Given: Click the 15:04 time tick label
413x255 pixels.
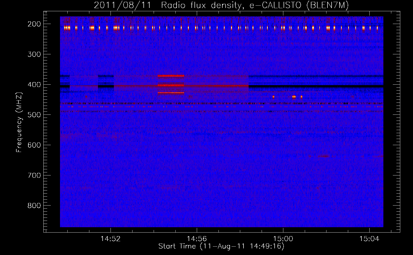Looking at the screenshot, I should coord(369,239).
